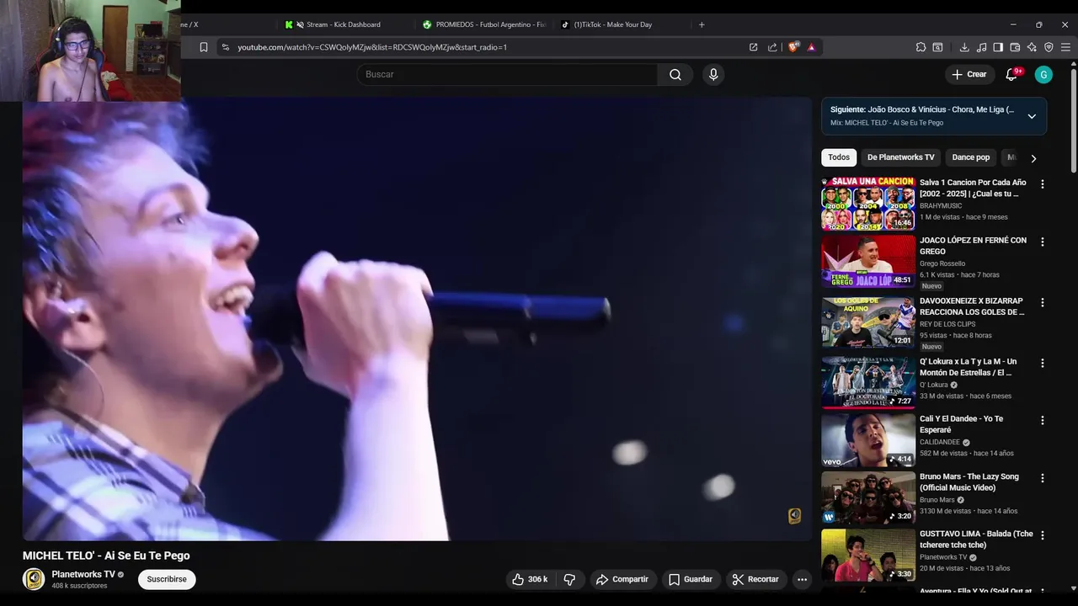Open YouTube notifications bell
The width and height of the screenshot is (1078, 606).
pyautogui.click(x=1011, y=74)
